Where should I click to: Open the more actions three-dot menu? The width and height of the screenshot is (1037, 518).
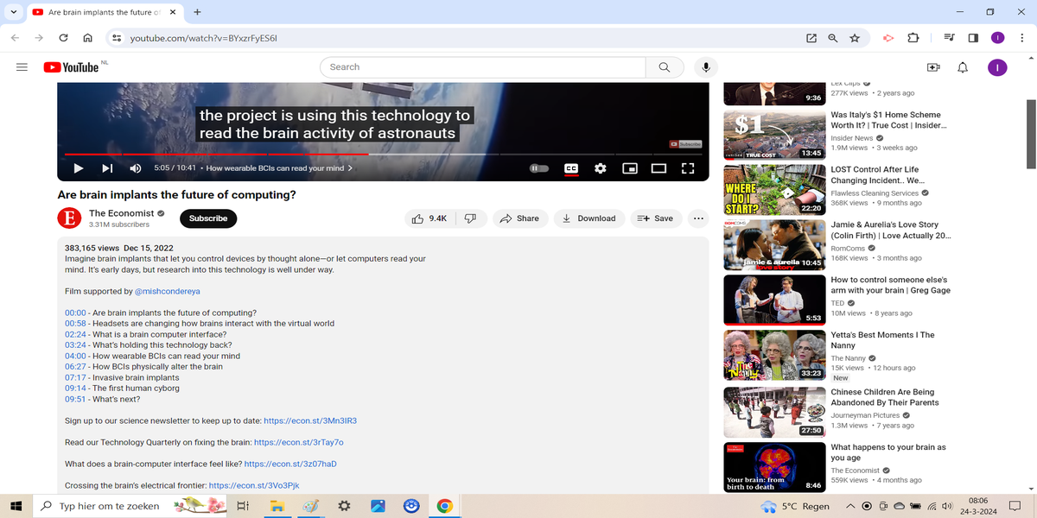(x=698, y=218)
